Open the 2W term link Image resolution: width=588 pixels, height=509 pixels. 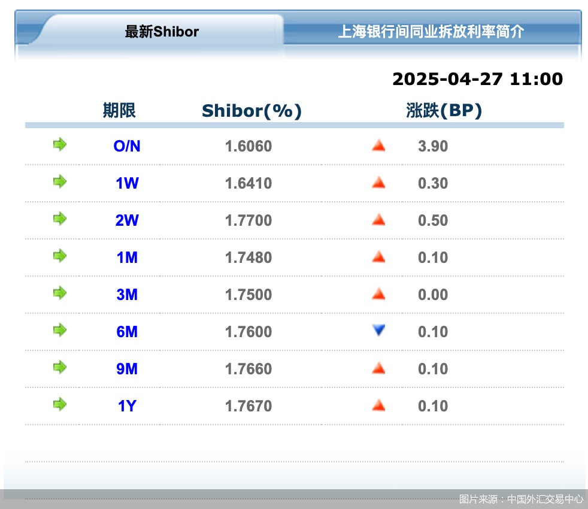(127, 220)
